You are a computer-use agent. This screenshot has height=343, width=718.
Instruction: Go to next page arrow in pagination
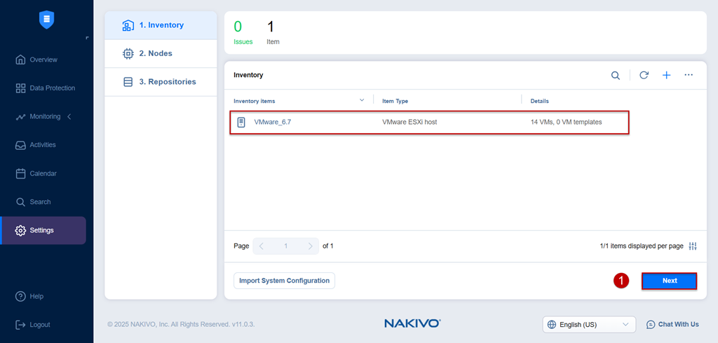[x=310, y=246]
